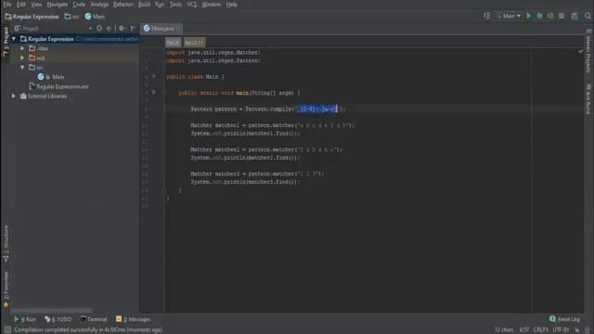The width and height of the screenshot is (594, 334).
Task: Open Project panel settings gear icon
Action: point(122,29)
